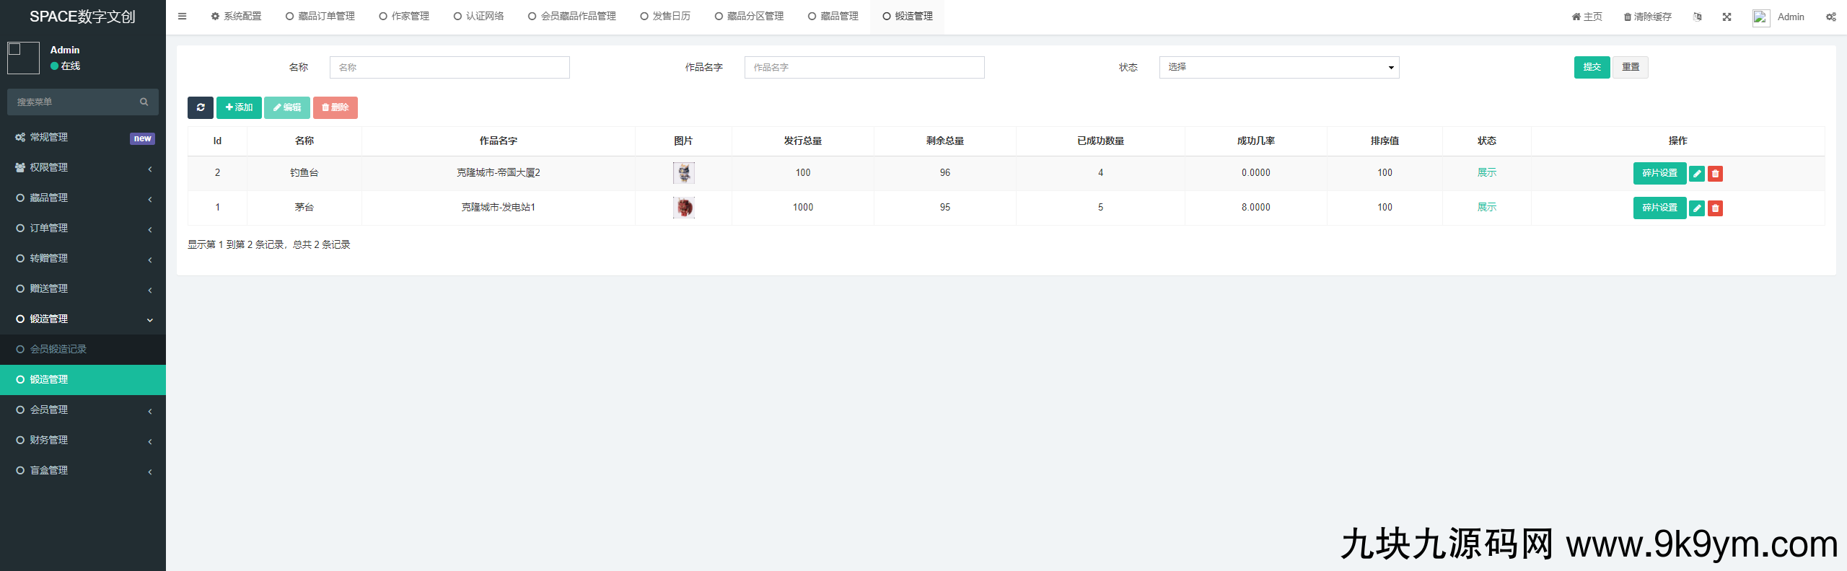
Task: Expand the 财务管理 sidebar menu
Action: click(82, 440)
